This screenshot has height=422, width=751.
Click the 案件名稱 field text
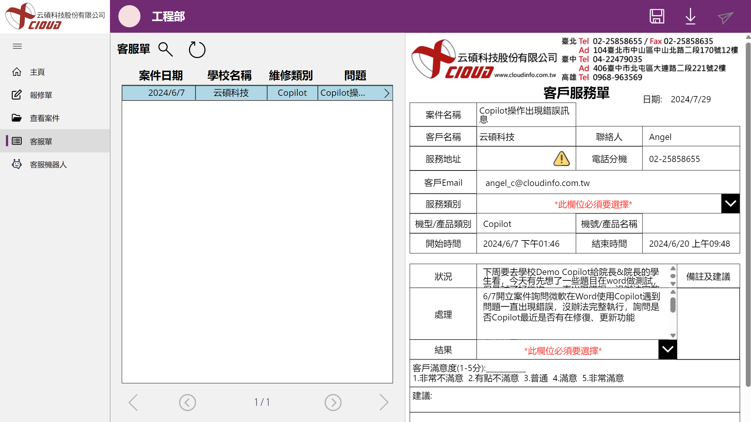click(526, 115)
